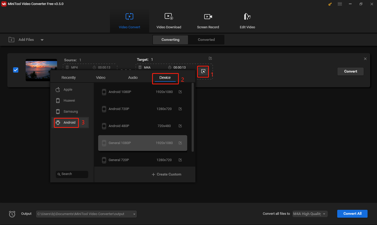Click the MiniTool app logo icon
Image resolution: width=377 pixels, height=225 pixels.
click(x=4, y=4)
